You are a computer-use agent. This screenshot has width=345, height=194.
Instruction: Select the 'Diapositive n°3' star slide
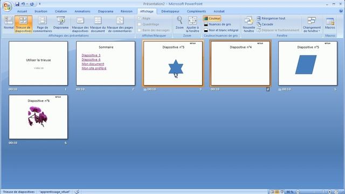tap(173, 64)
